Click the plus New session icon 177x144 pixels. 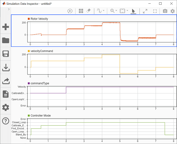pyautogui.click(x=5, y=27)
